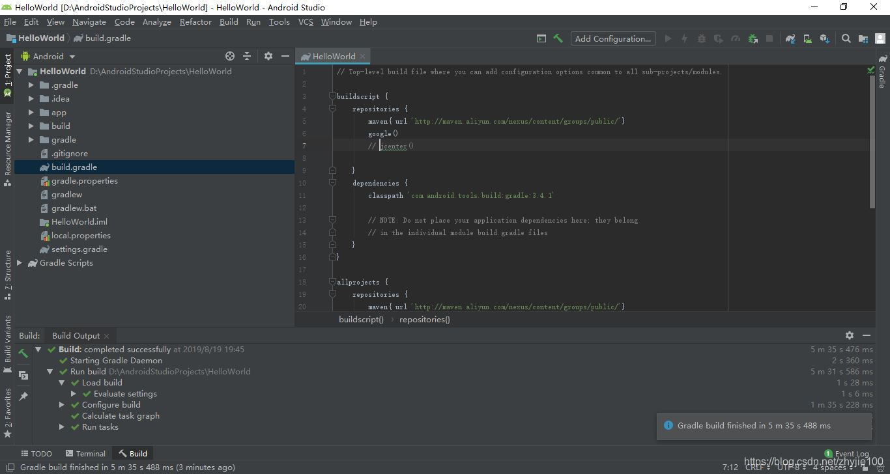Expand the Evaluate settings node
890x474 pixels.
[x=73, y=394]
